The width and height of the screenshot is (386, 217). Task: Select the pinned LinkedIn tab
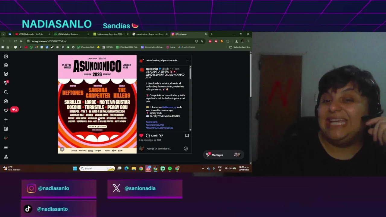pyautogui.click(x=10, y=34)
